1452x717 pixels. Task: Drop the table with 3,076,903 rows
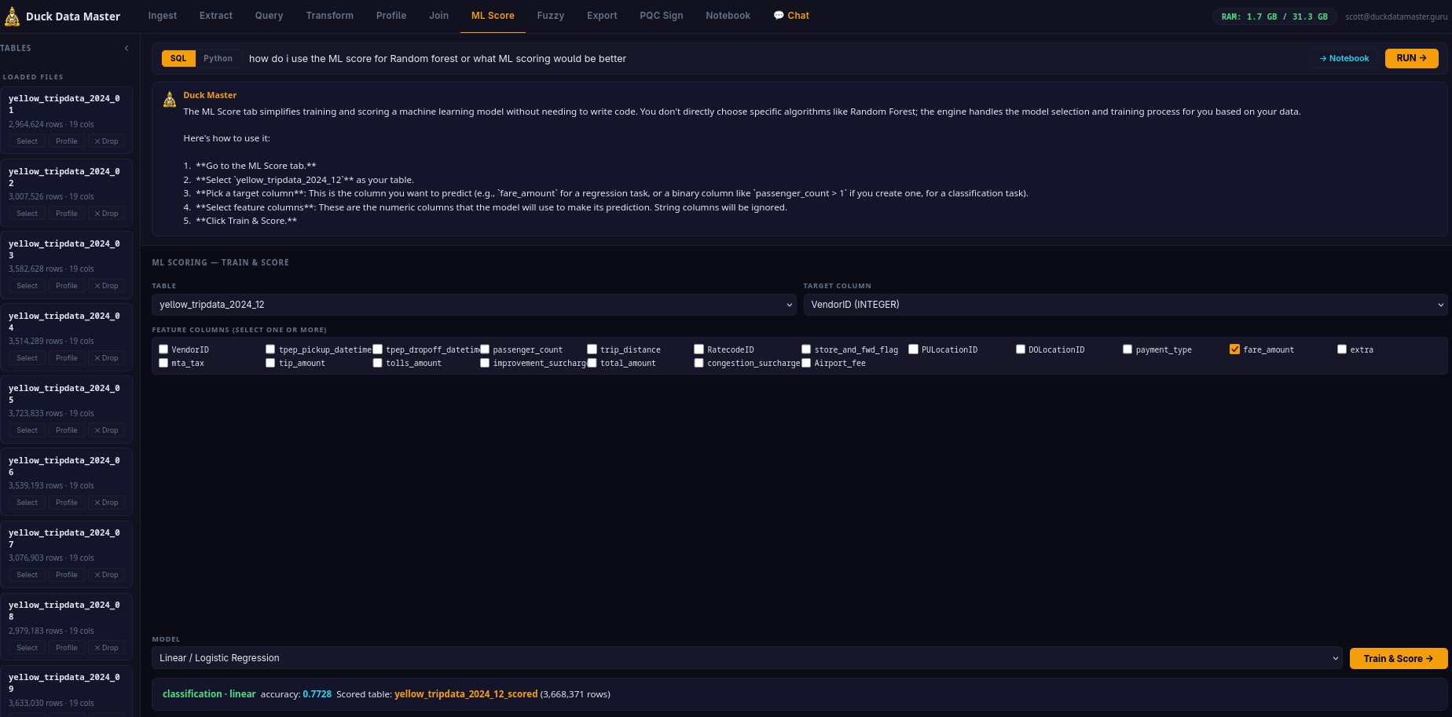coord(106,575)
